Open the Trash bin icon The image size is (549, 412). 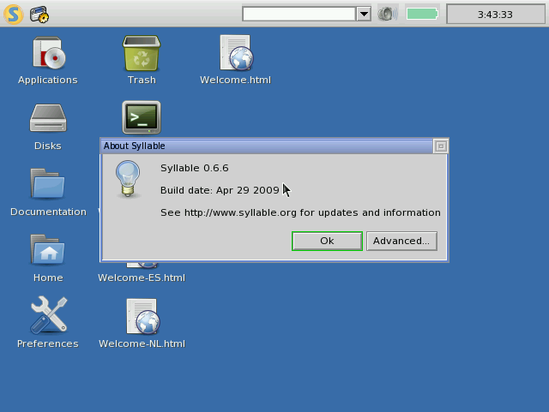coord(142,53)
